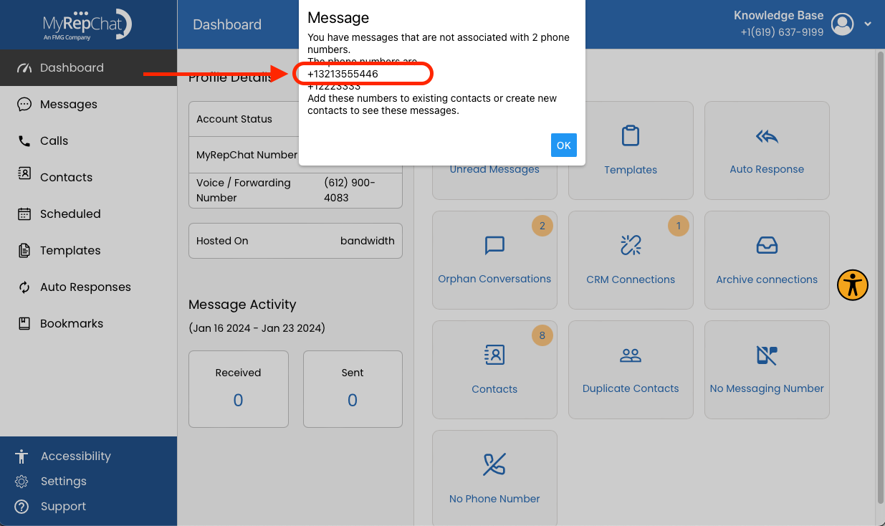
Task: Click the Dashboard page title in header
Action: tap(227, 24)
